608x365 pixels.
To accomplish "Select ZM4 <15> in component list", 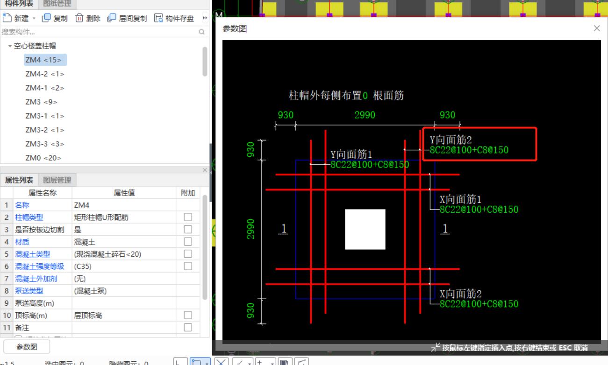I will coord(45,60).
